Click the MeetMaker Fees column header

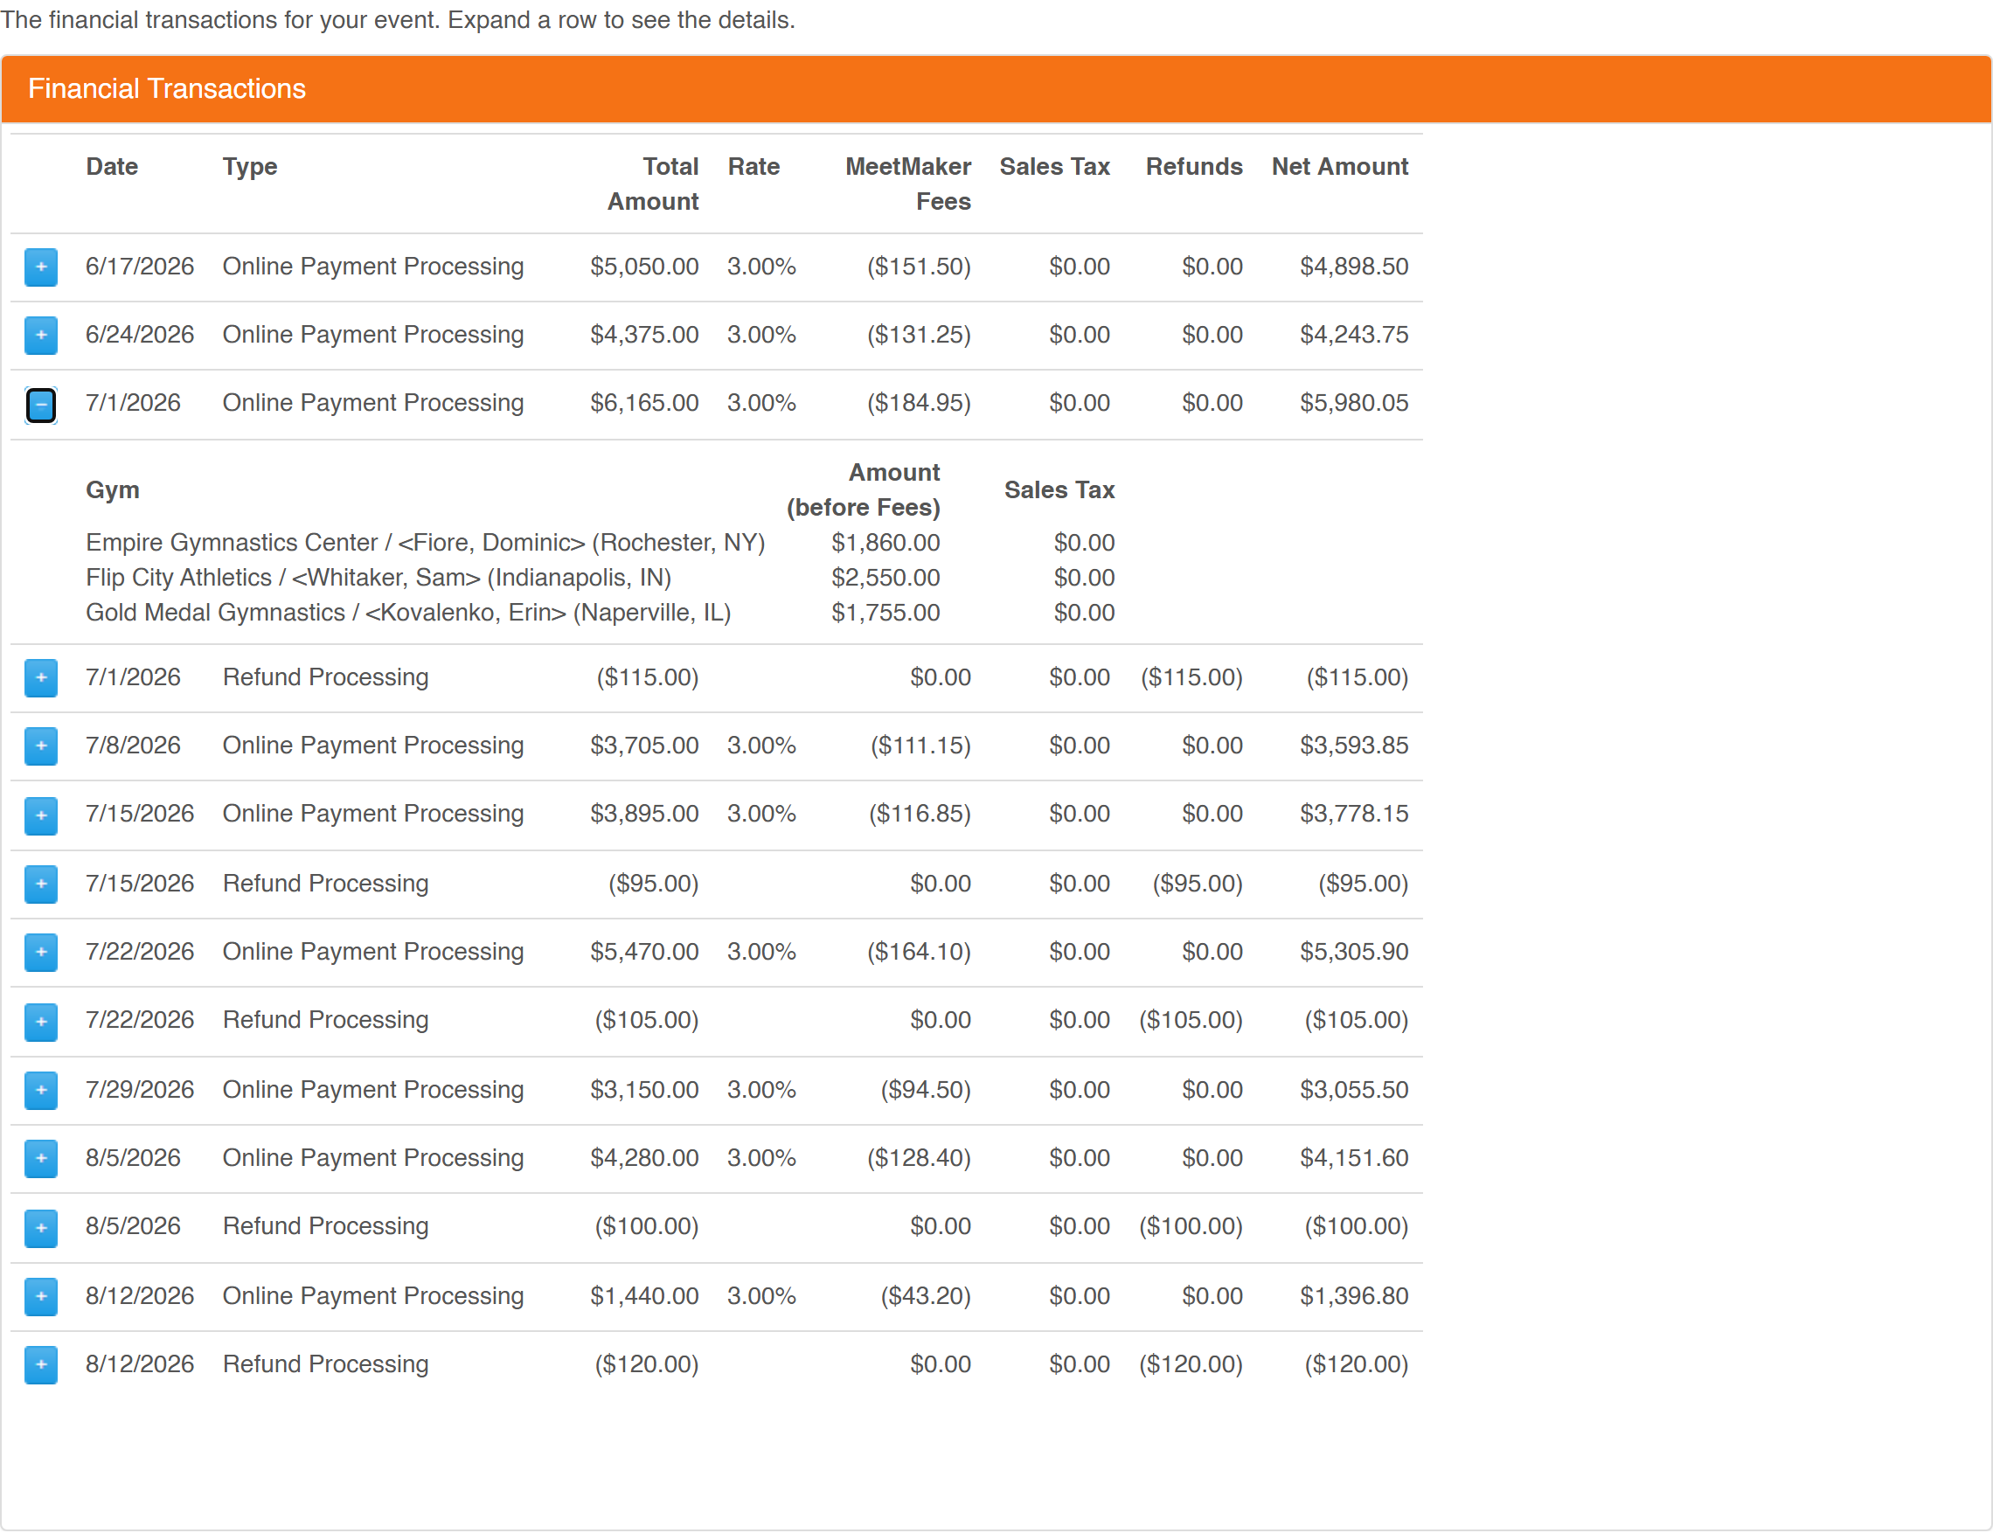908,184
